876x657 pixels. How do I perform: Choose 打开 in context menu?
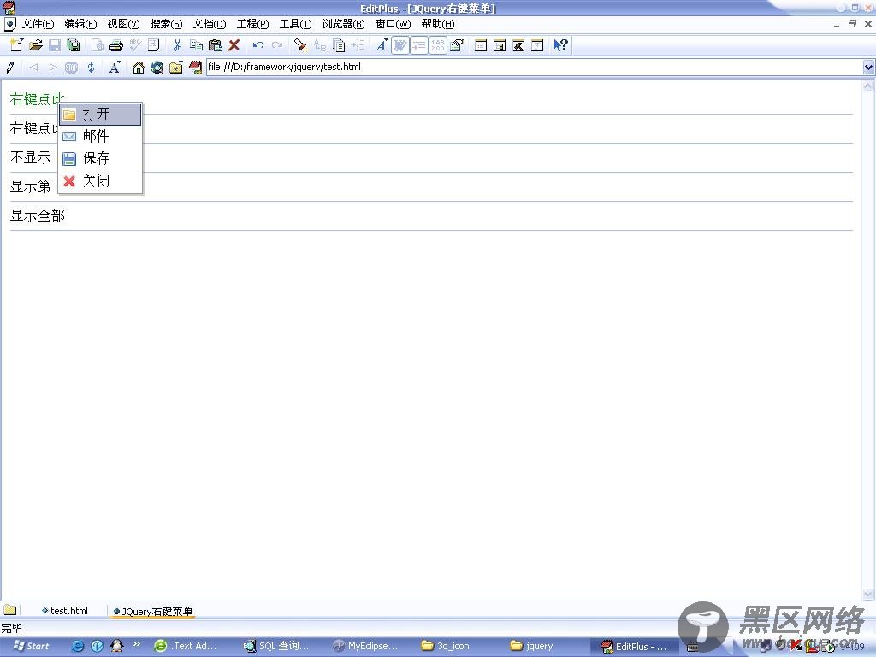pyautogui.click(x=100, y=114)
